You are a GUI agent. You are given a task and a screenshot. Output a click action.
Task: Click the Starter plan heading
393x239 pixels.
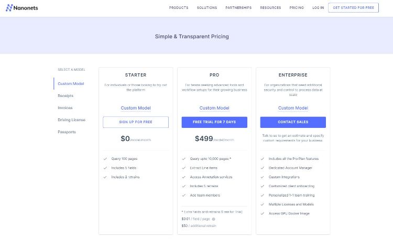pos(136,75)
